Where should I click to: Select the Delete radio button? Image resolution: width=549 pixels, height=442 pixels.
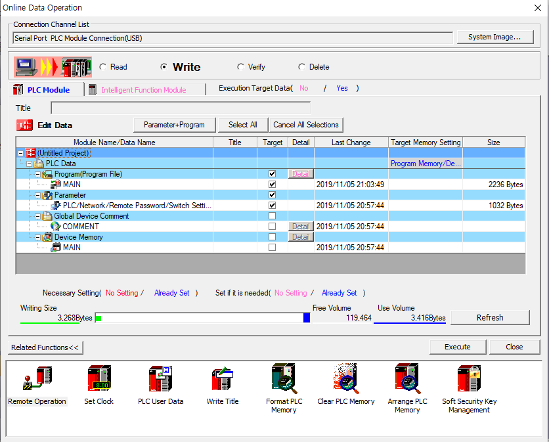(301, 67)
